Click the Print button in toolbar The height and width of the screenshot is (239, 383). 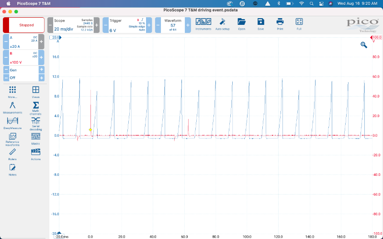click(280, 23)
